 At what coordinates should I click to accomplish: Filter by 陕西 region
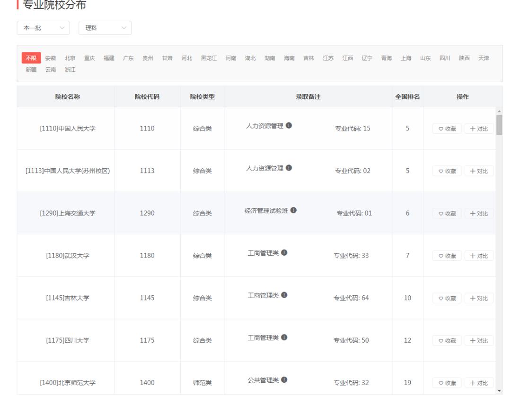(465, 58)
